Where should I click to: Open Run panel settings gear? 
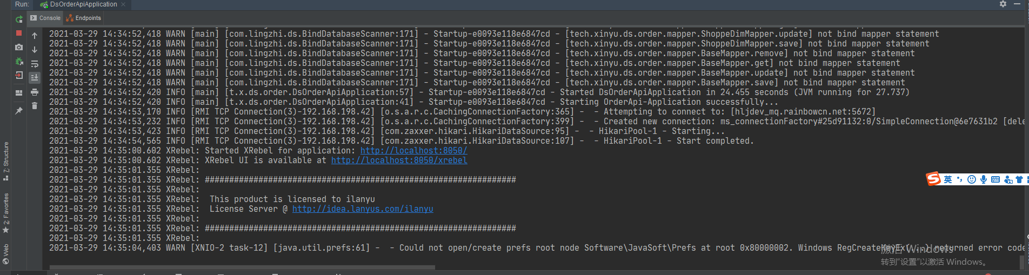tap(1003, 4)
